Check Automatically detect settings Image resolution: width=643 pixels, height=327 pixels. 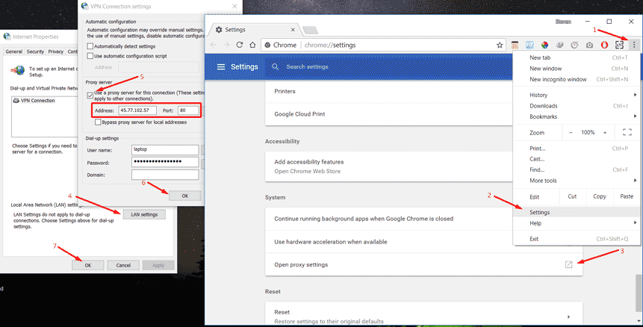click(90, 46)
